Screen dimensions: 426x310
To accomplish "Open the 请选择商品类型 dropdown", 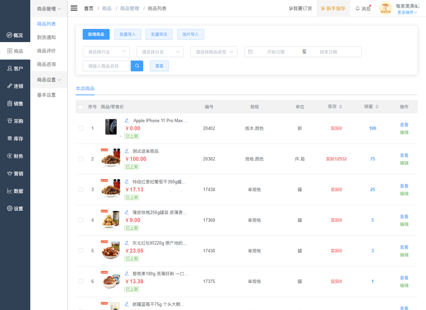I will (x=214, y=52).
